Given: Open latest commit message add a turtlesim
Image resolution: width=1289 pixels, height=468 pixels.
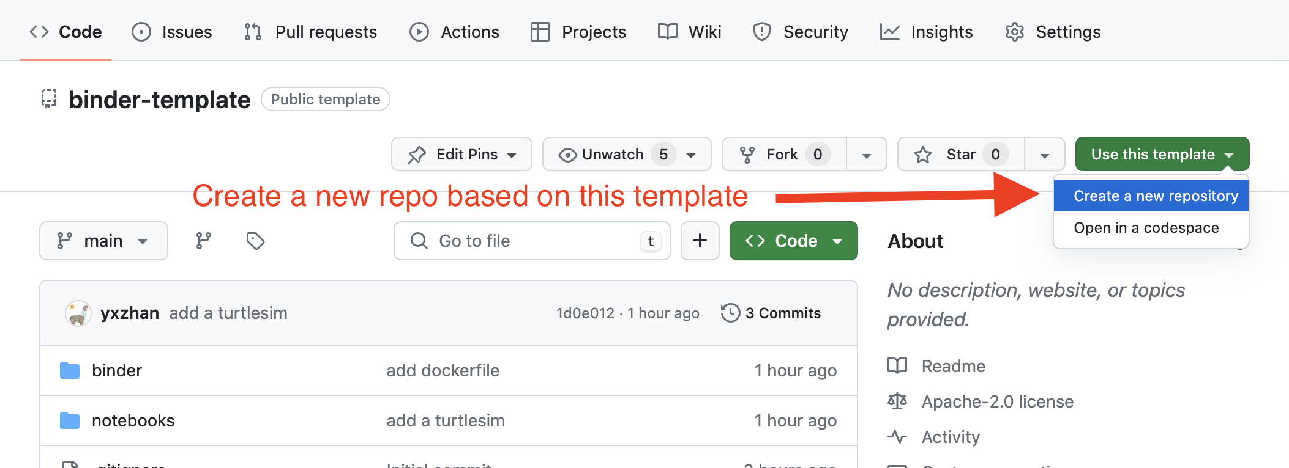Looking at the screenshot, I should pyautogui.click(x=228, y=313).
